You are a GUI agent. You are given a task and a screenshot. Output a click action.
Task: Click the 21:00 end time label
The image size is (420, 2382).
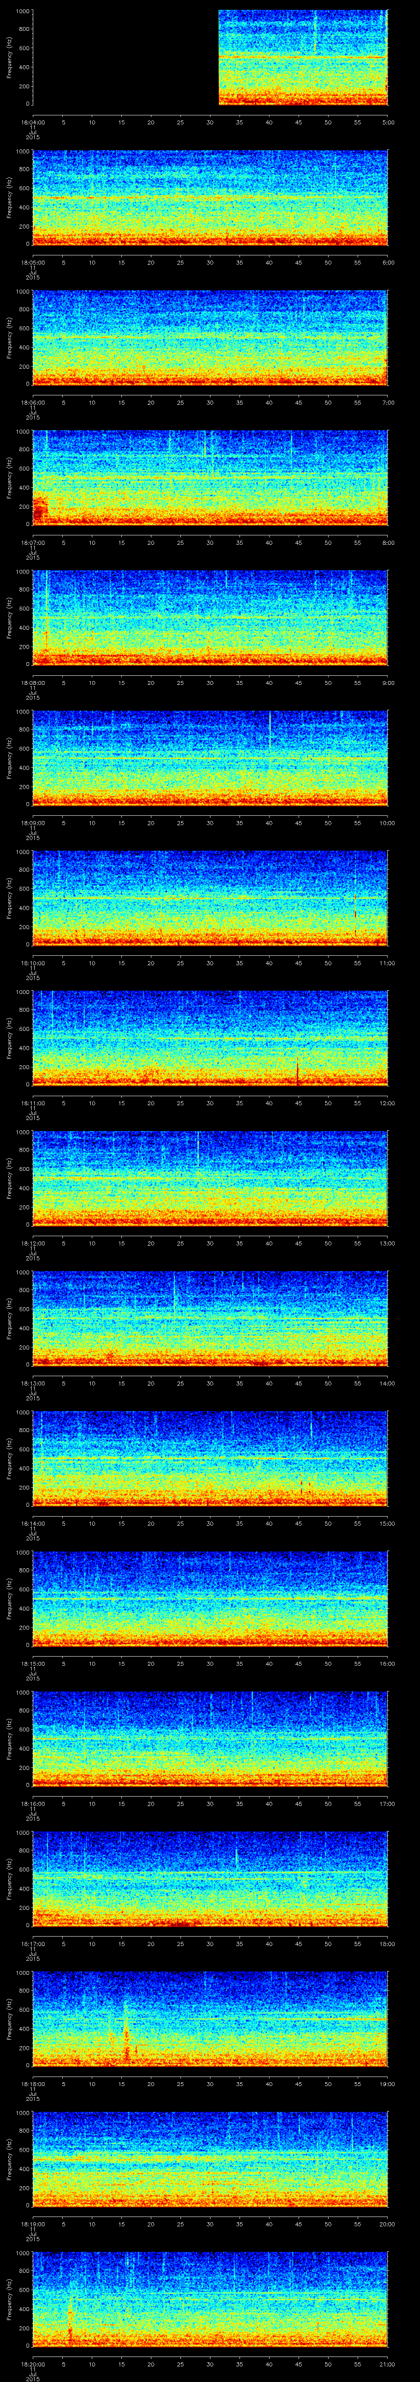387,2364
